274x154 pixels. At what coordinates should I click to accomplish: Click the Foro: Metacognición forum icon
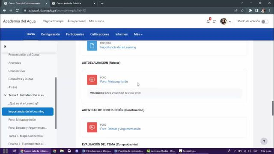pyautogui.click(x=92, y=80)
